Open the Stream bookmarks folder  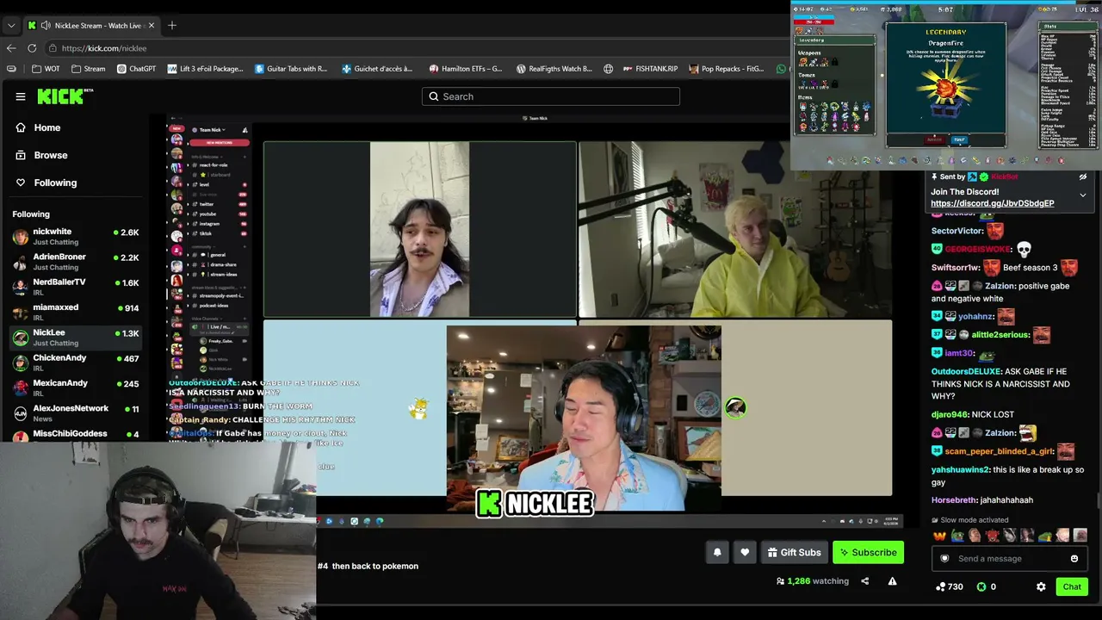89,69
